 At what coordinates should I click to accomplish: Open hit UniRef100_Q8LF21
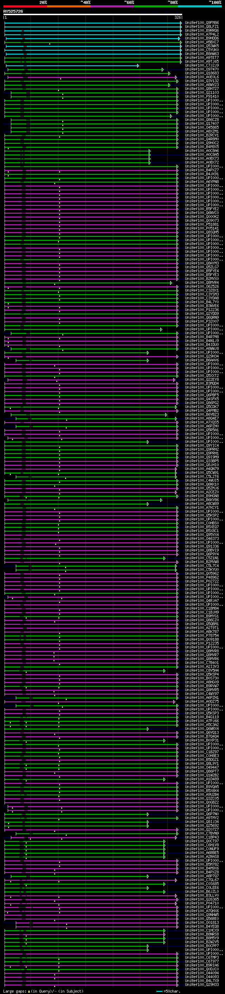point(201,27)
